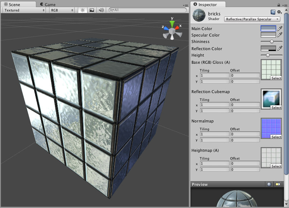Screen dimensions: 289x208
Task: Pick Main Color with the eyedropper
Action: [280, 29]
